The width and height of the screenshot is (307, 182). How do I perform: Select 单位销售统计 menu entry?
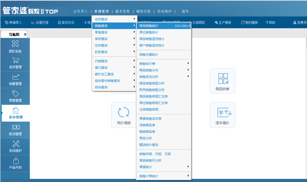click(164, 32)
